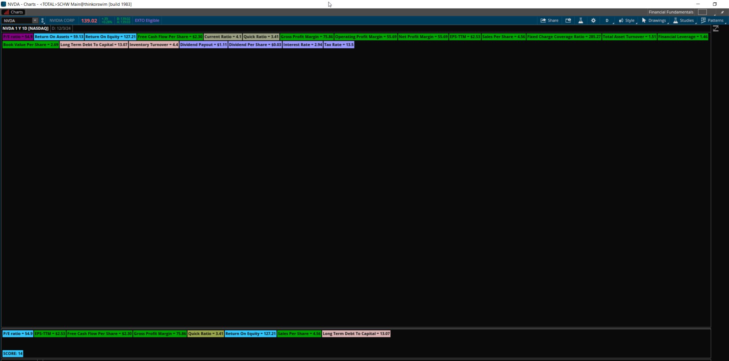Click the camera snapshot icon beside Share
Screen dimensions: 729x361
coord(568,20)
